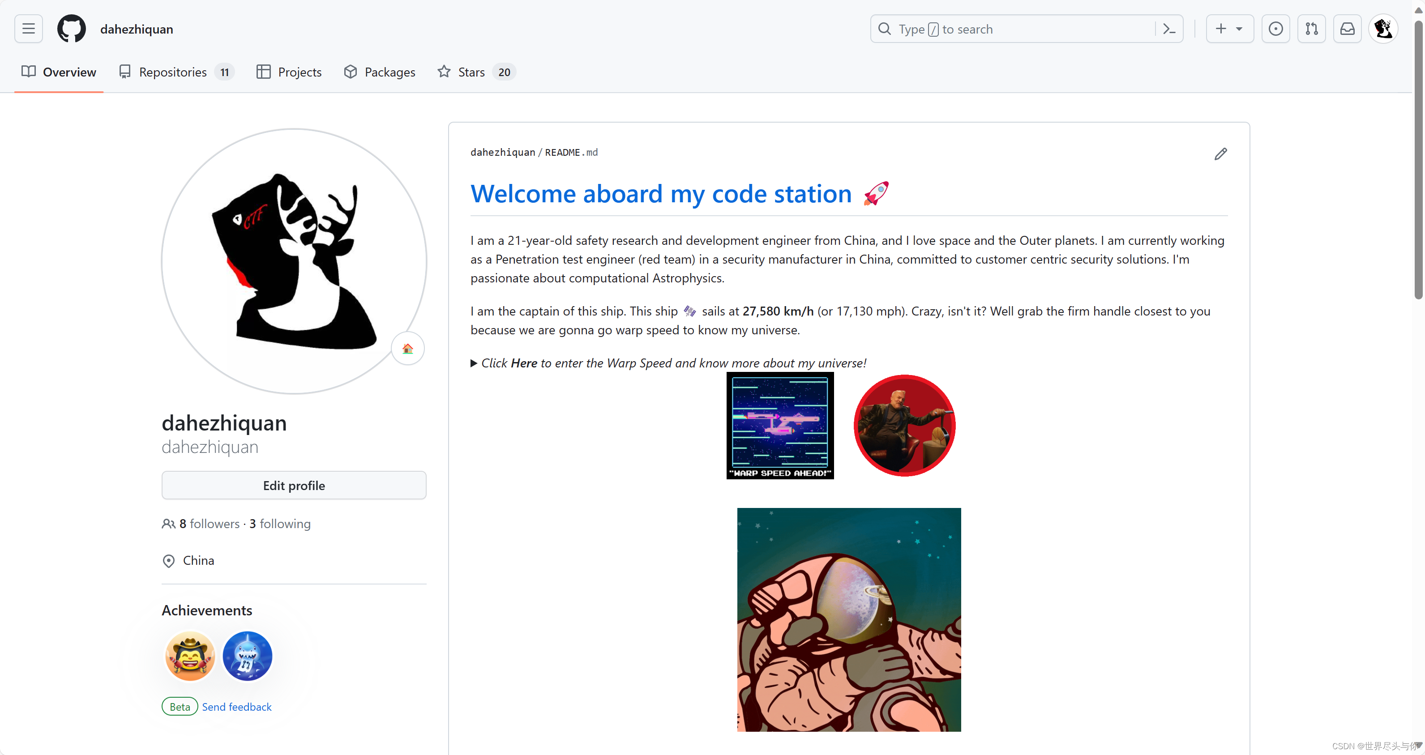Click the Quickdraw achievement badge
This screenshot has width=1425, height=755.
[190, 656]
